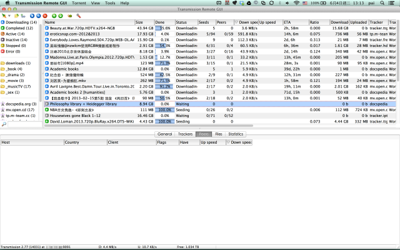This screenshot has width=400, height=250.
Task: Select the Housewives gone Black 1-12 torrent
Action: point(76,115)
